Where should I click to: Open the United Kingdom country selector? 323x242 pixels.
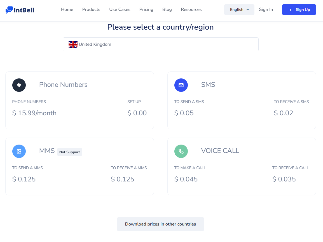tap(160, 44)
